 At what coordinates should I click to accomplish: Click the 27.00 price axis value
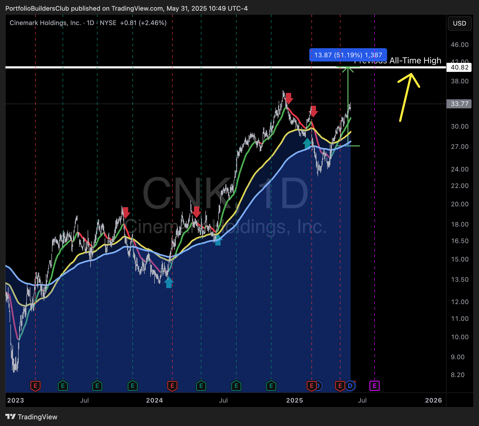pos(460,147)
